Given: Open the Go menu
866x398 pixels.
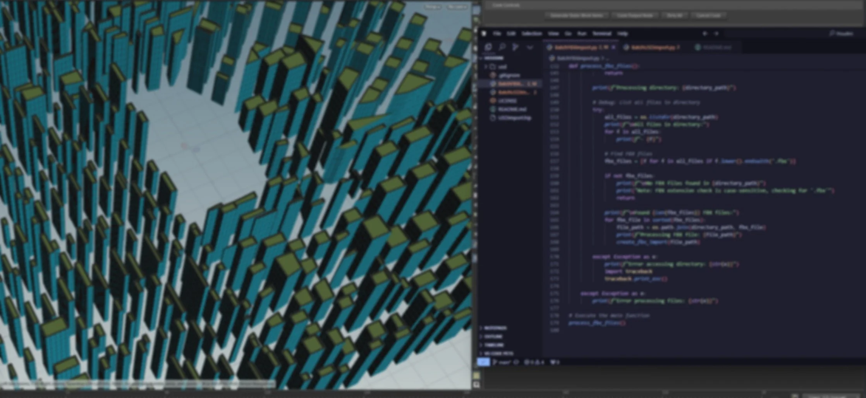Looking at the screenshot, I should pos(568,34).
